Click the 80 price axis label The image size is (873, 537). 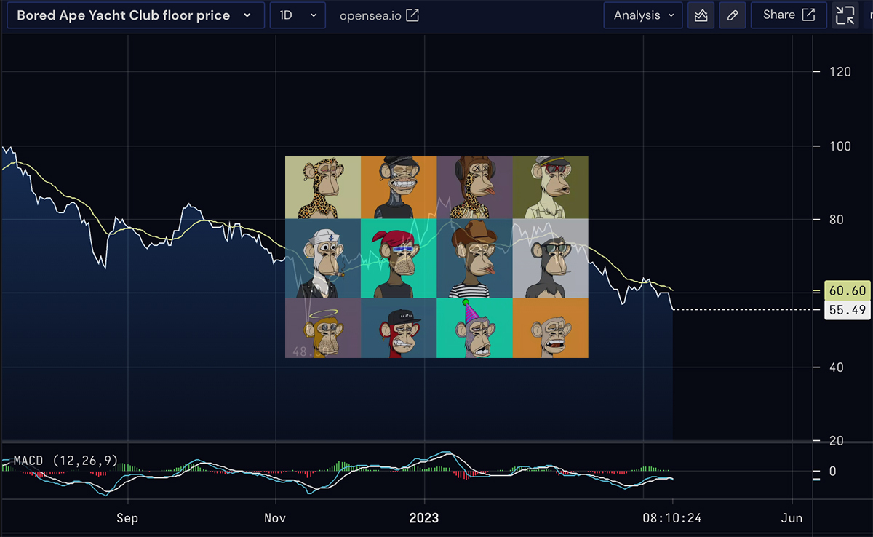(837, 220)
